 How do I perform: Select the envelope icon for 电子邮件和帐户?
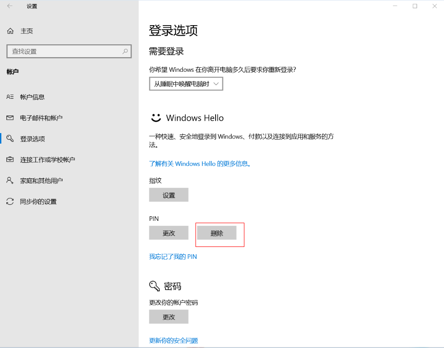(x=10, y=118)
